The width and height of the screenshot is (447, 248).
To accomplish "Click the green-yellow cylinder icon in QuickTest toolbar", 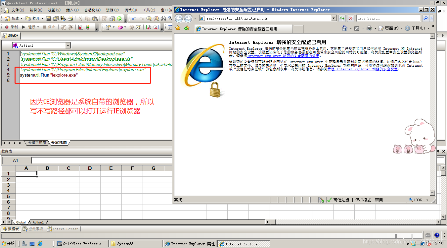I will 88,27.
